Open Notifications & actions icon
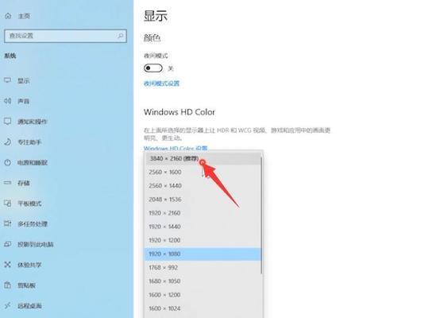 coord(8,122)
